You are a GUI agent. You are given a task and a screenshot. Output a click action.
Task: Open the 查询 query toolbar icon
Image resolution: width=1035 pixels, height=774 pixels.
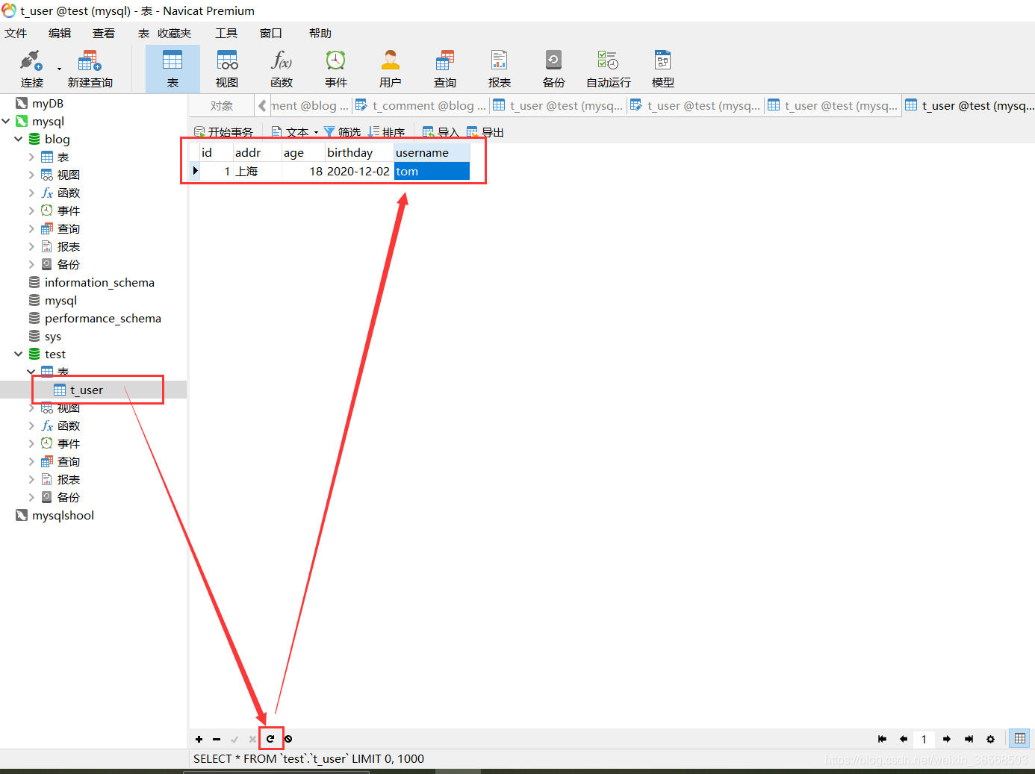445,69
